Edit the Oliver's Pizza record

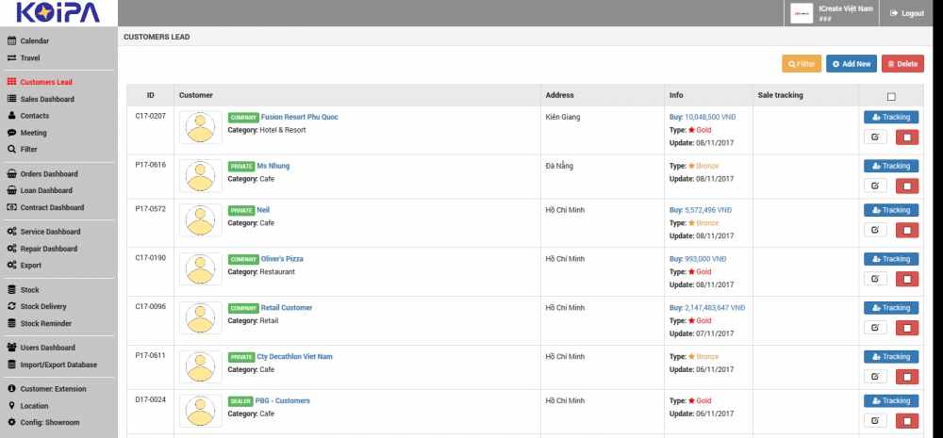(875, 279)
